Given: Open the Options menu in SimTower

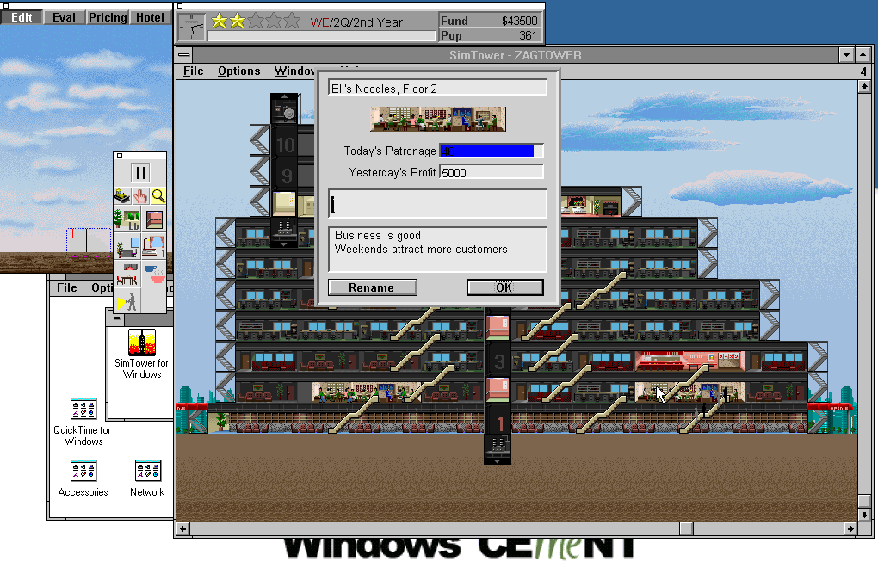Looking at the screenshot, I should pos(239,71).
